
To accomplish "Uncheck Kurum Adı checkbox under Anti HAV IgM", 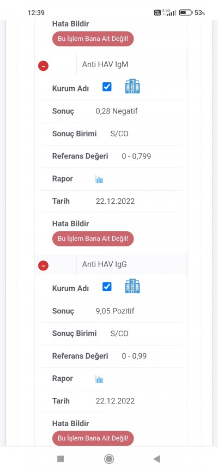I will (107, 87).
